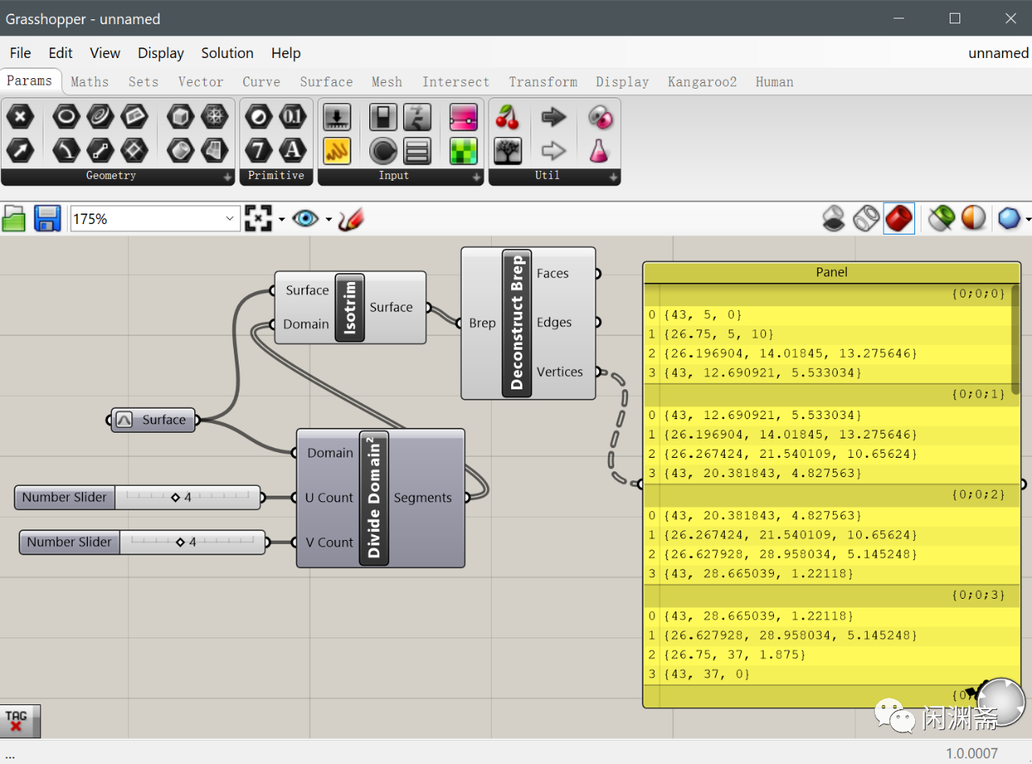Select the Vector parameter arrow icon
This screenshot has height=764, width=1032.
pos(20,150)
